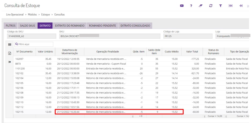The image size is (252, 123).
Task: Open the ROMANEIO PENDENTE tab
Action: tap(102, 26)
